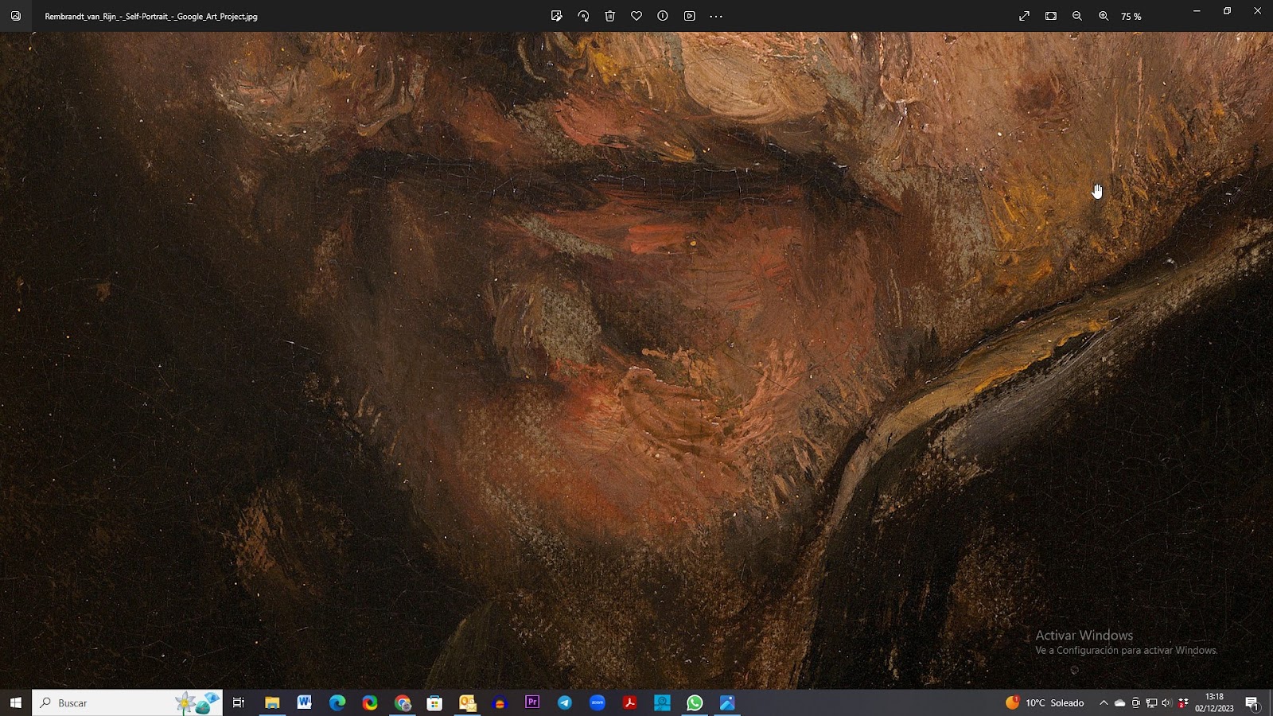This screenshot has width=1273, height=716.
Task: Open the notification center
Action: click(1252, 702)
